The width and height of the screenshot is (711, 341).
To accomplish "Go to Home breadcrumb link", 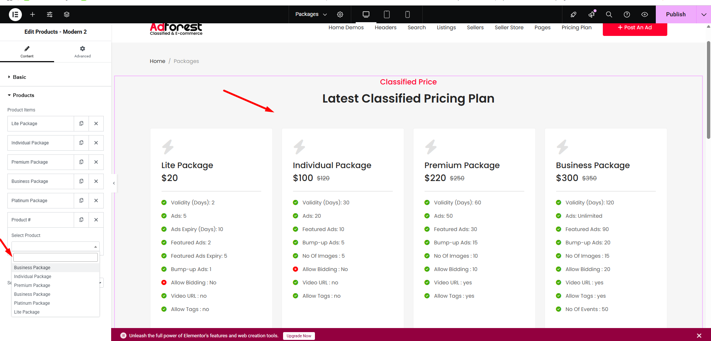I will click(x=157, y=61).
